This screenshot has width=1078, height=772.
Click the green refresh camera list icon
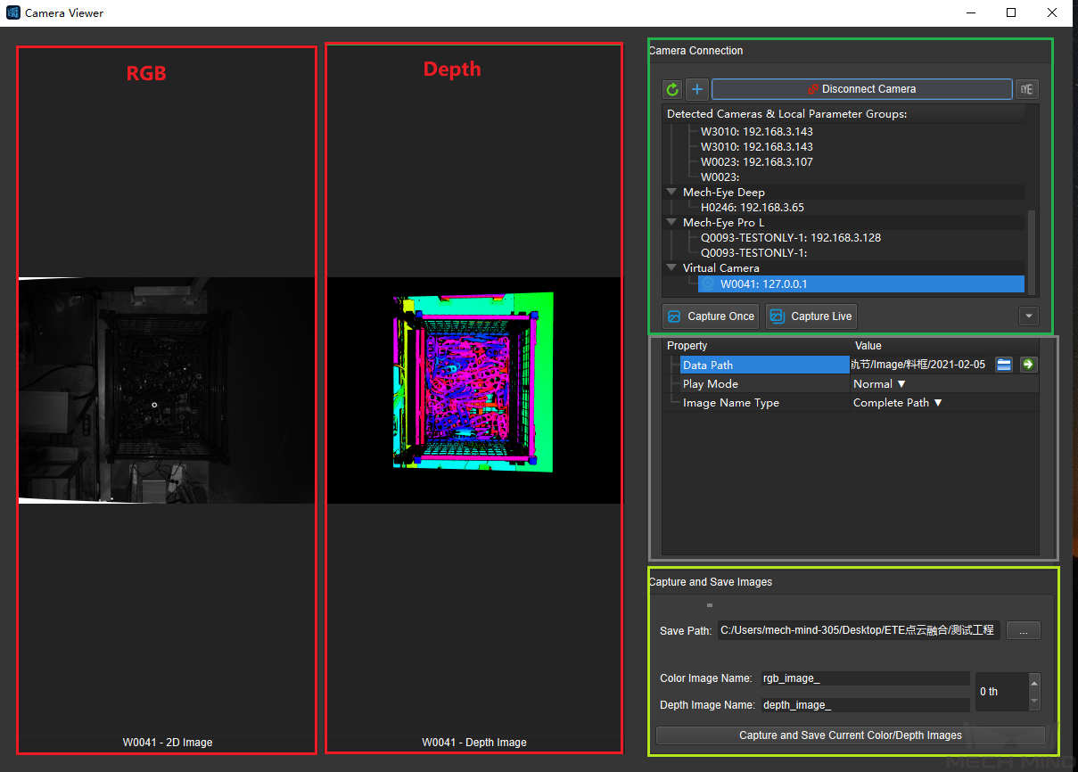672,89
